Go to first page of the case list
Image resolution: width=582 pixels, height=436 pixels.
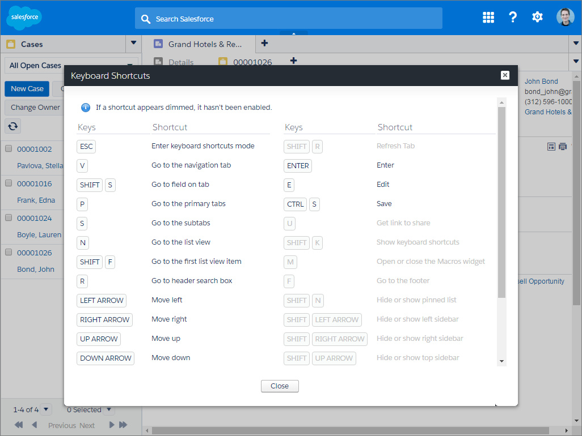point(19,425)
